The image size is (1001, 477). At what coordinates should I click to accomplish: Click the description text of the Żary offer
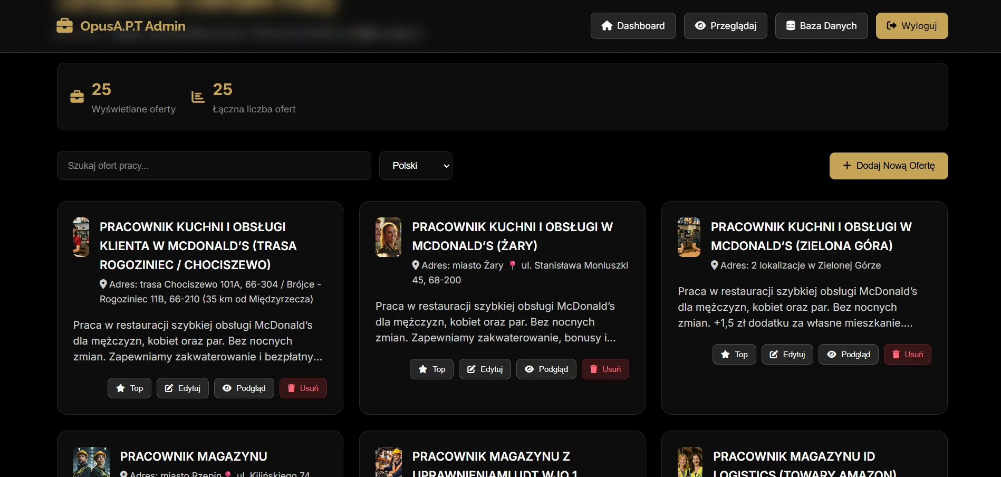(496, 322)
